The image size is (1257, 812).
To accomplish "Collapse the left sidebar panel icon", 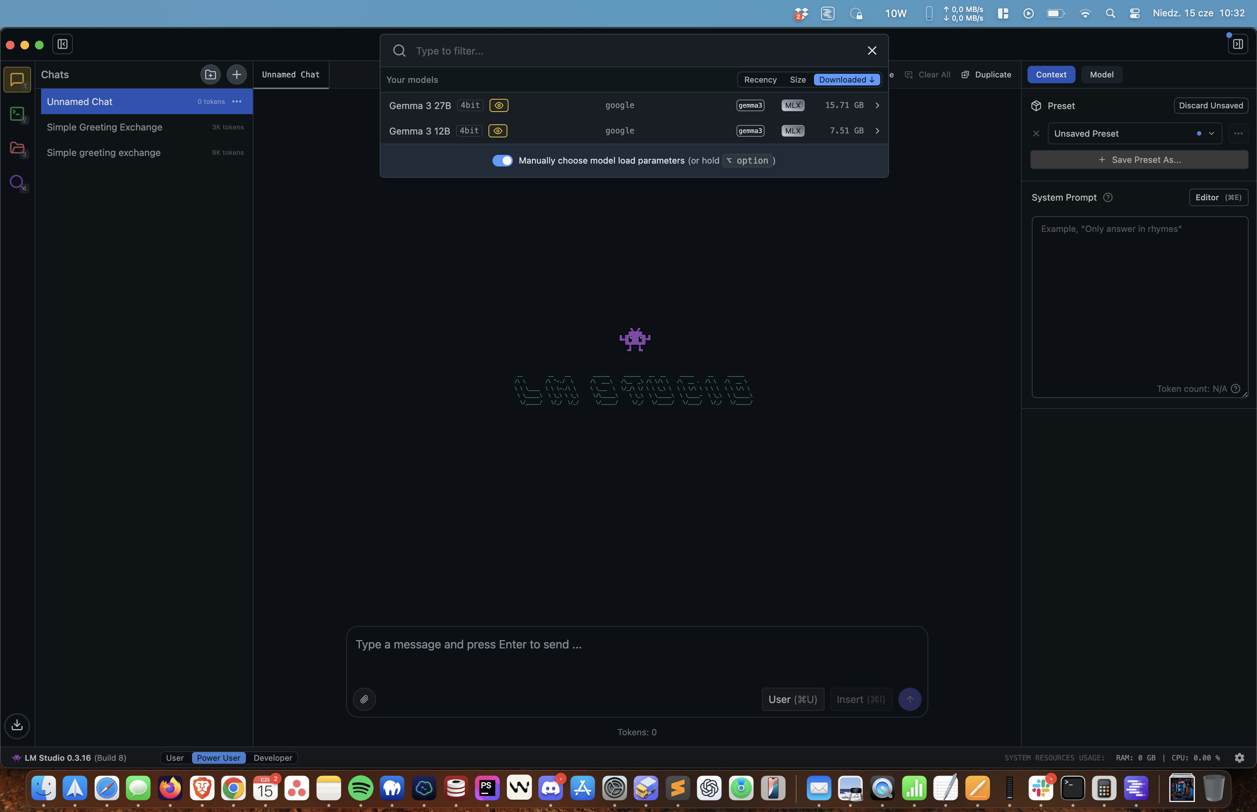I will pos(62,44).
